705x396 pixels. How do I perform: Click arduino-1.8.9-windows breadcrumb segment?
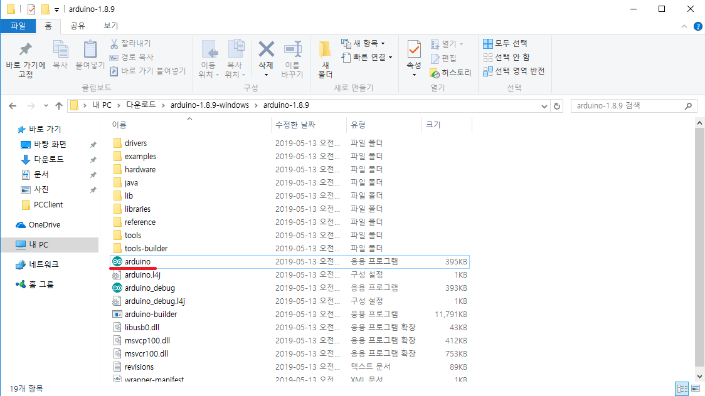click(x=209, y=105)
